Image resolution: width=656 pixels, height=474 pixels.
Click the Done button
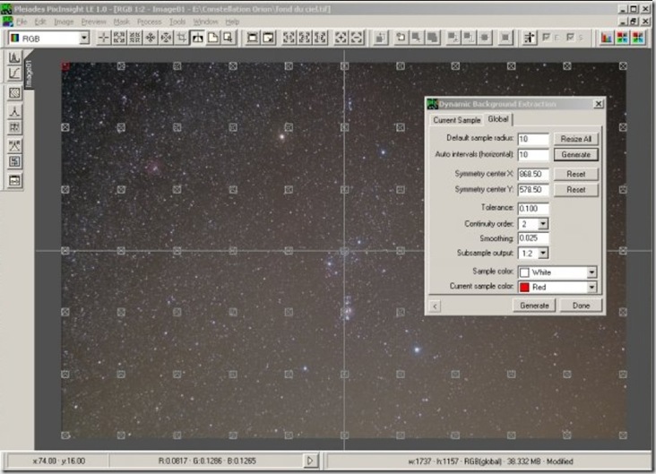(x=581, y=306)
